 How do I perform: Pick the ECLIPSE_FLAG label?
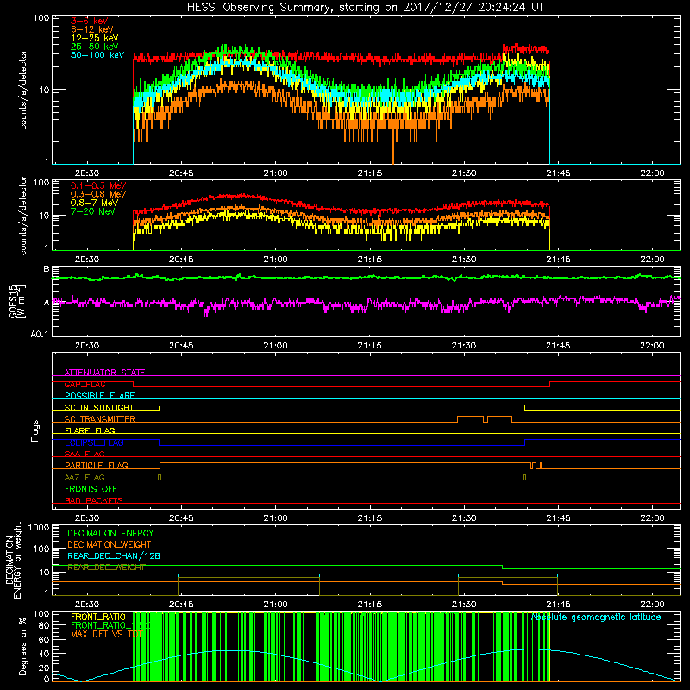coord(94,442)
